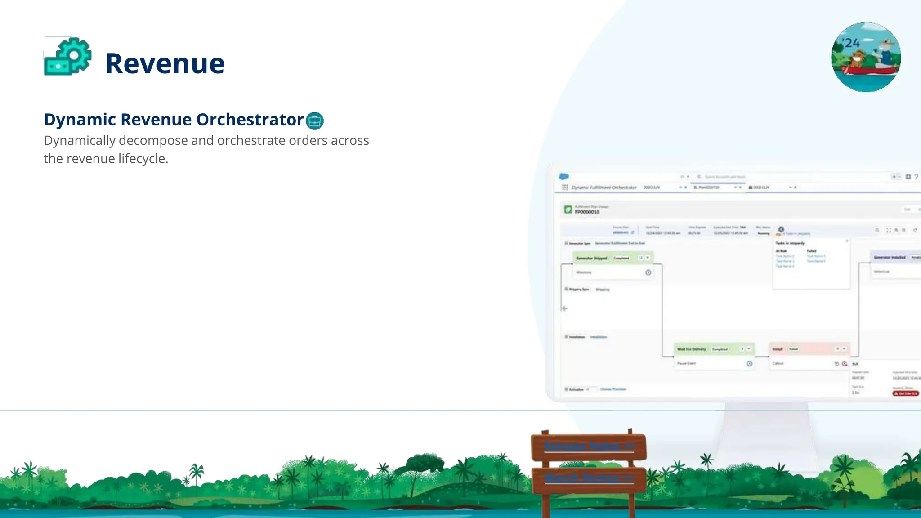Close the Tasks in Jeopardy popup
921x518 pixels.
coord(847,241)
